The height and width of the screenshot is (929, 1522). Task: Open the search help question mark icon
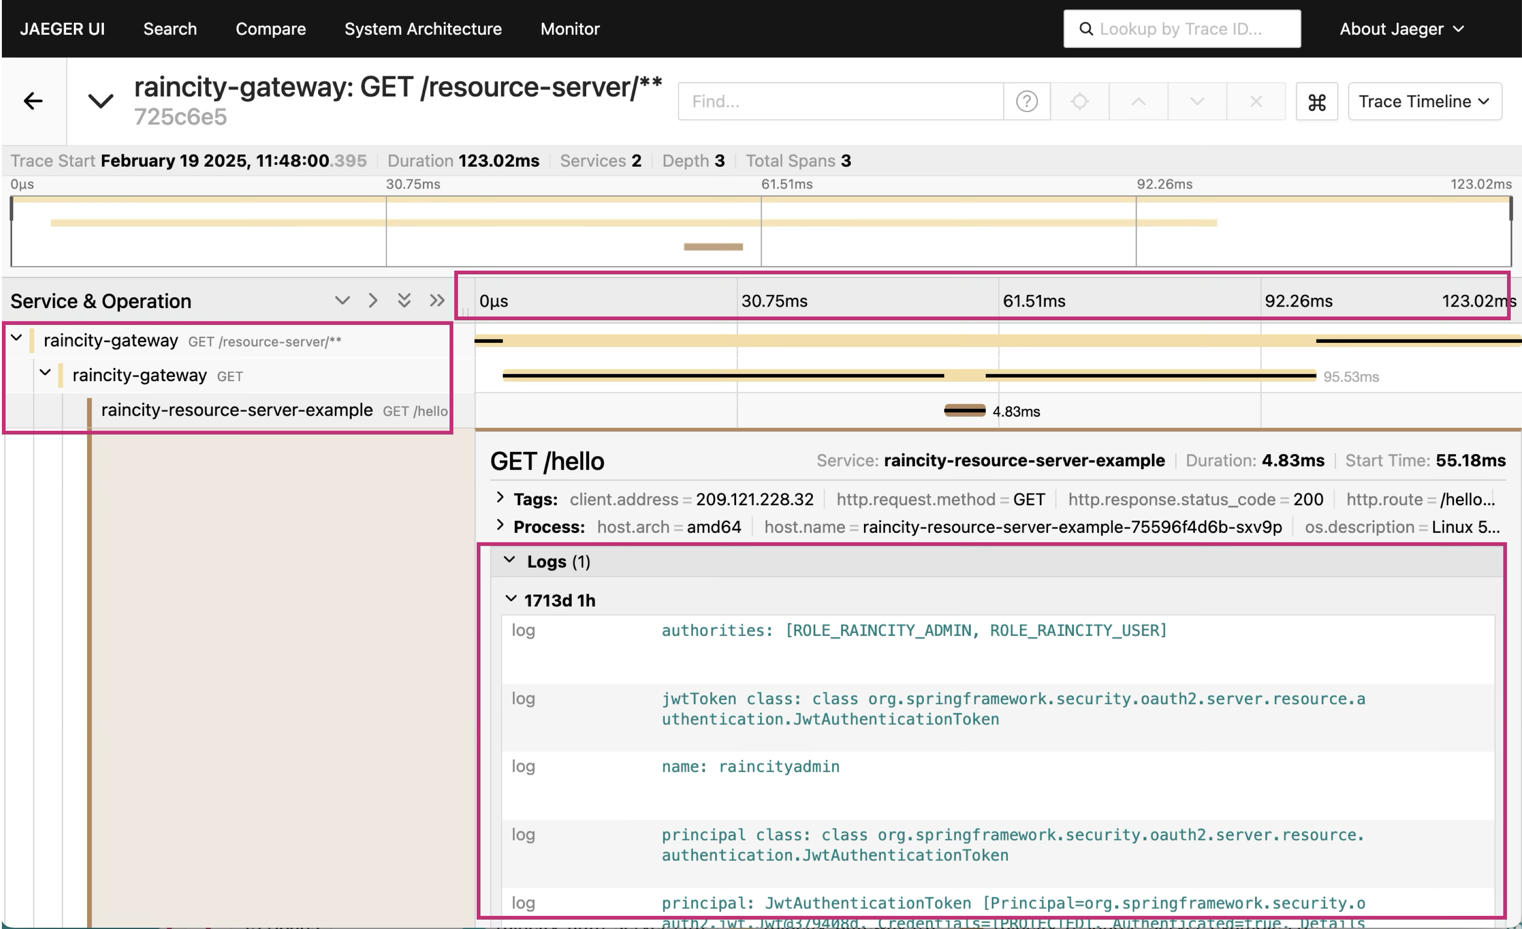(x=1027, y=101)
